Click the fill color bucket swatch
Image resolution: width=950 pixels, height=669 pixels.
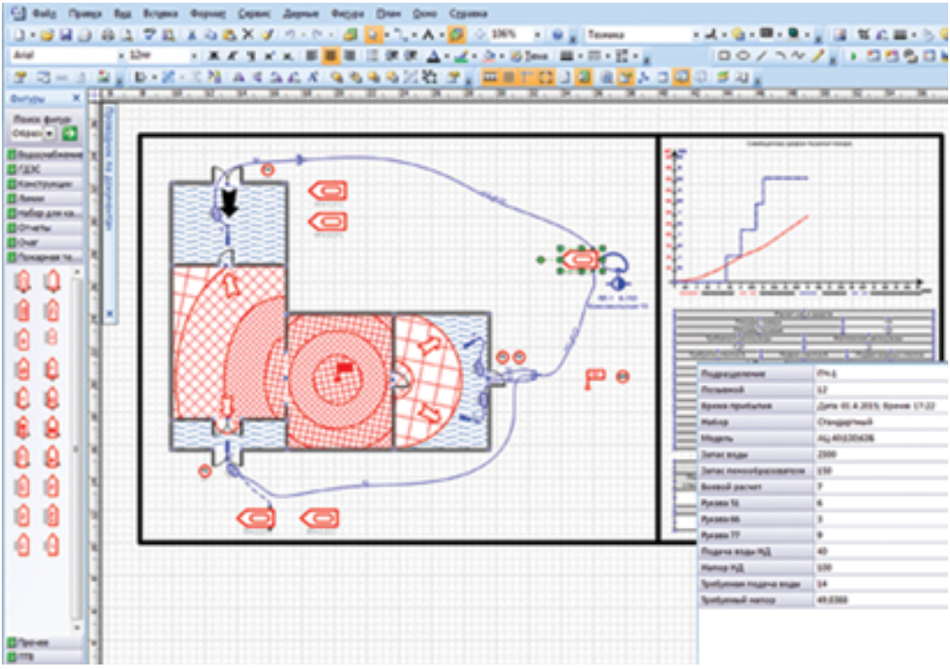pyautogui.click(x=488, y=56)
